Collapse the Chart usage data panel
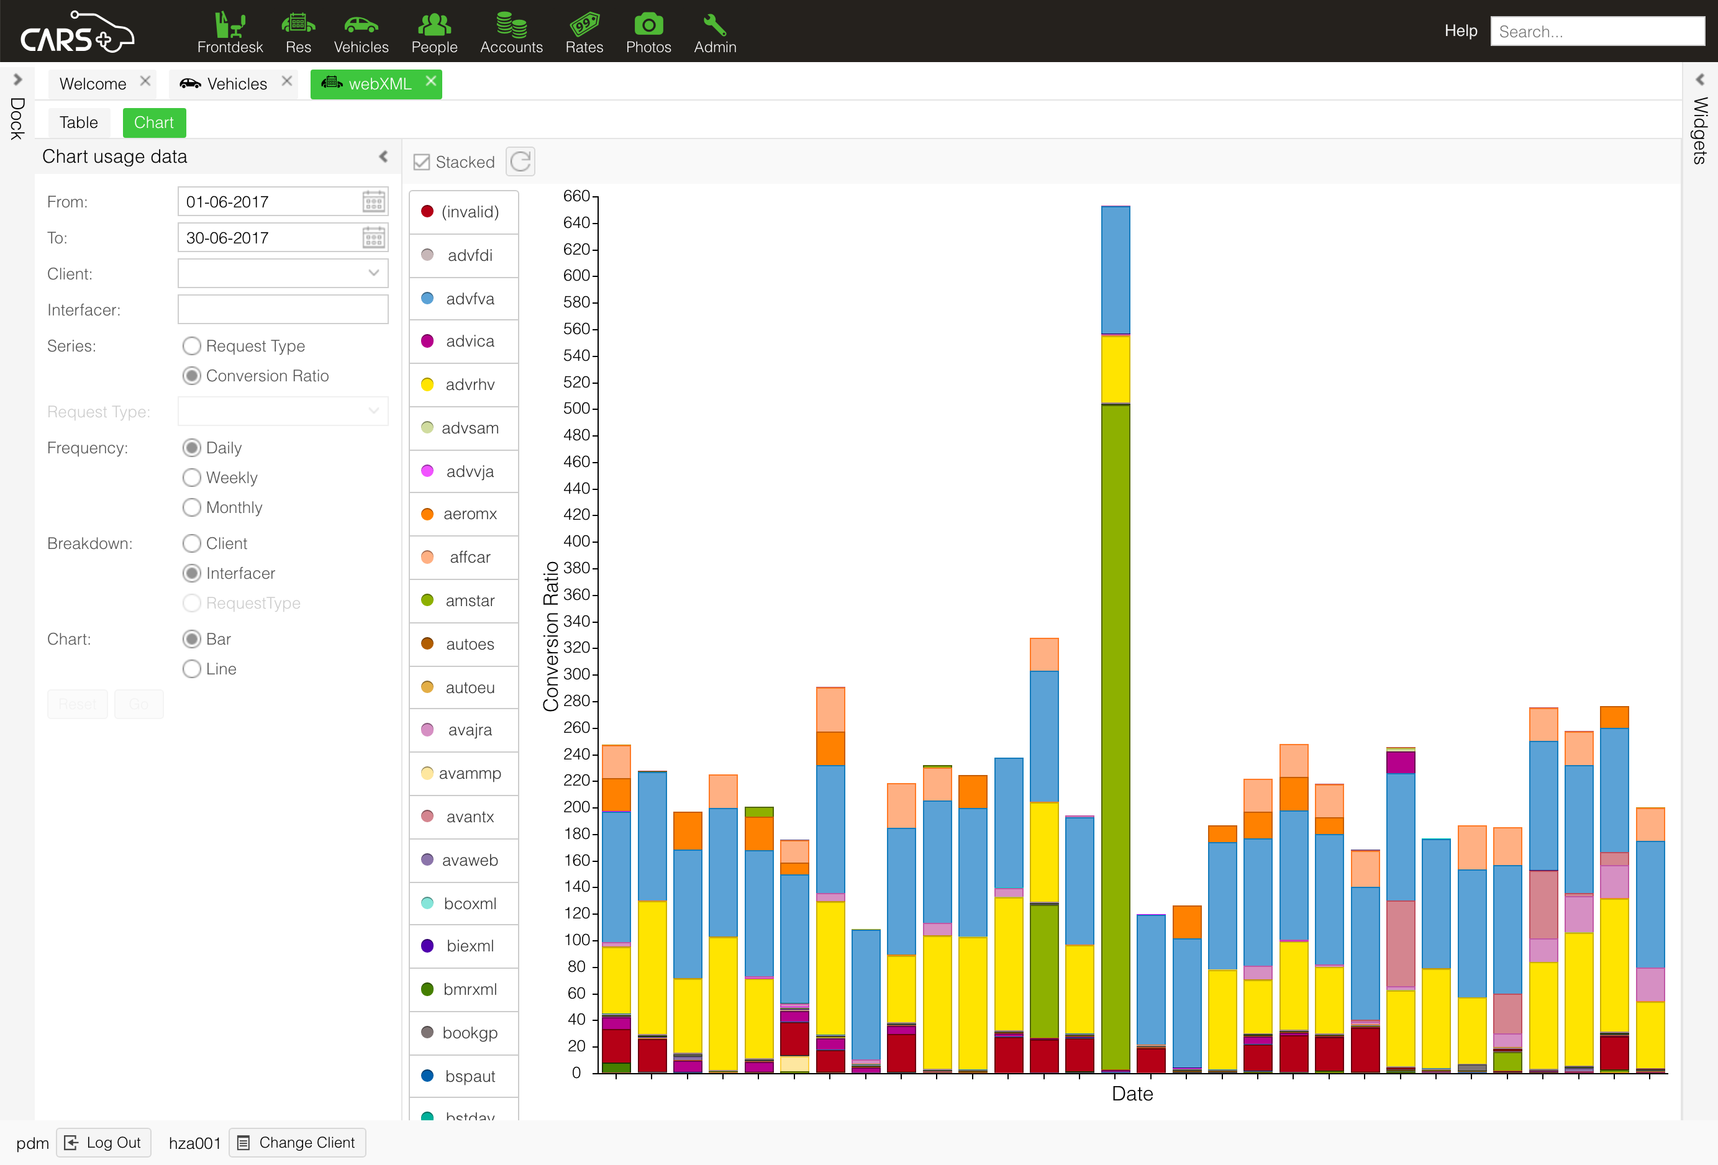The height and width of the screenshot is (1165, 1718). (383, 156)
